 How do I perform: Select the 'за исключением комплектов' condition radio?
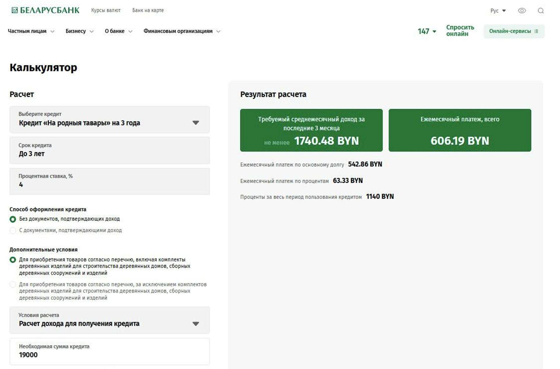[x=13, y=284]
